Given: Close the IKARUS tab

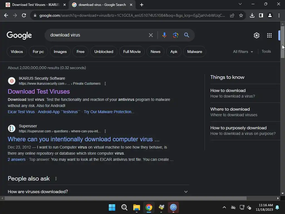Looking at the screenshot, I should [65, 5].
